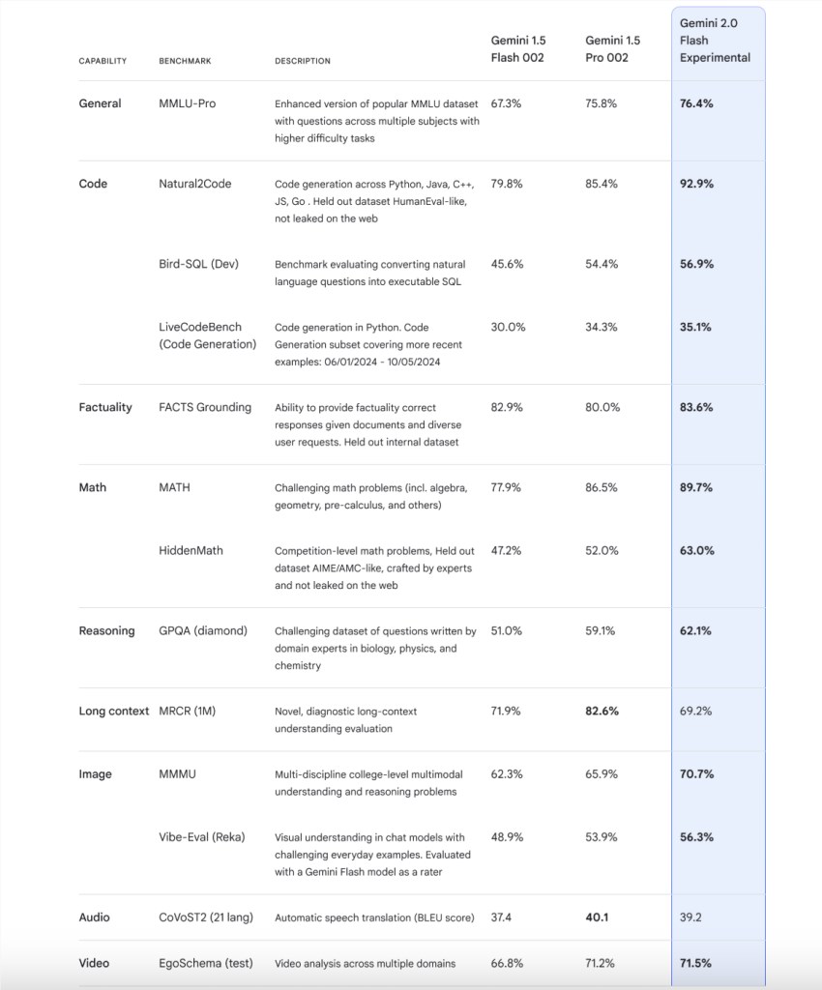Select the EgoSchema (test) benchmark
Screen dimensions: 822x990
pos(206,964)
